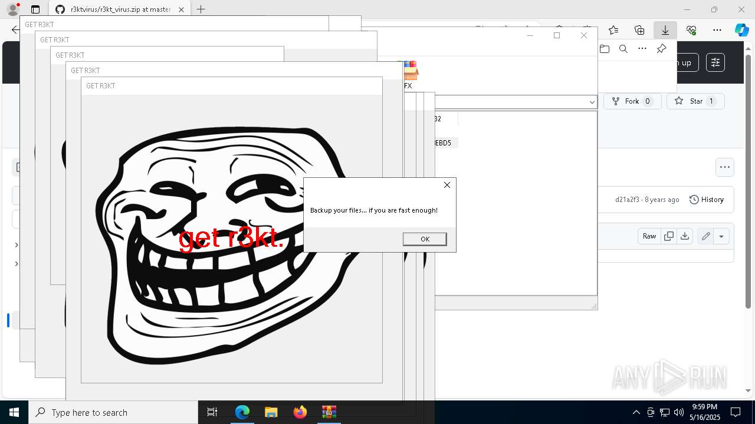Open Firefox from taskbar
This screenshot has height=424, width=755.
click(x=300, y=412)
